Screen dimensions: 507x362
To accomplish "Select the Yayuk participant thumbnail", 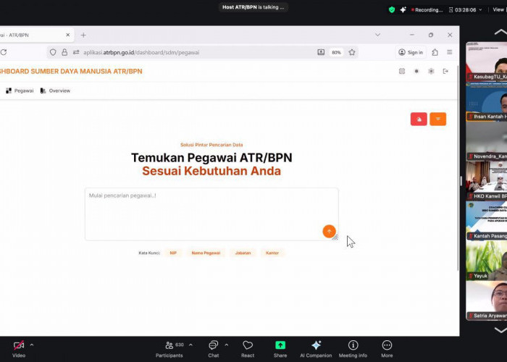I will [487, 261].
